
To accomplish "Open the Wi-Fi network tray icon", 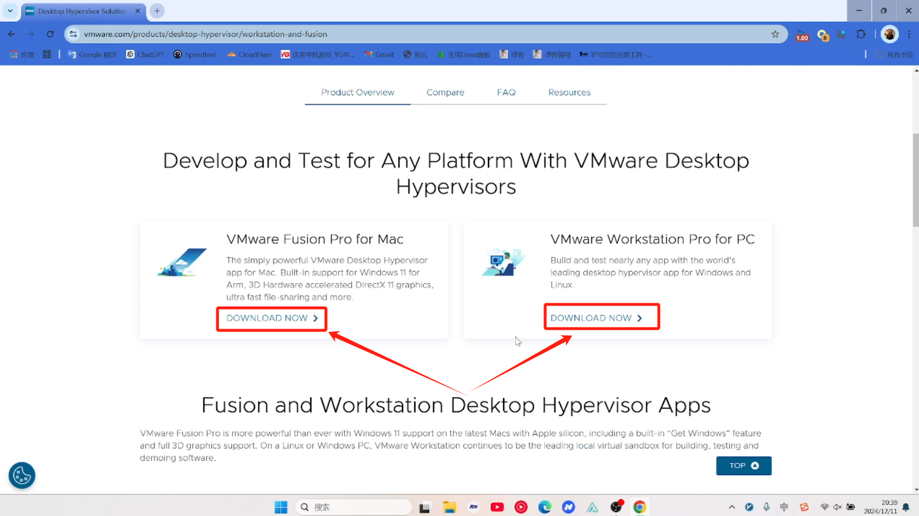I will click(824, 507).
